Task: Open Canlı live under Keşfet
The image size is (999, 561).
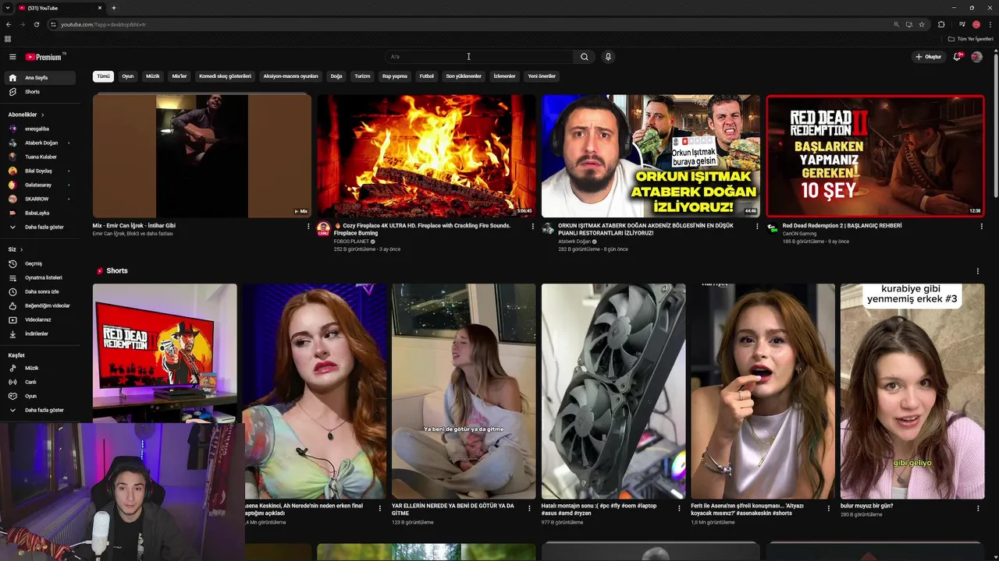Action: tap(41, 382)
